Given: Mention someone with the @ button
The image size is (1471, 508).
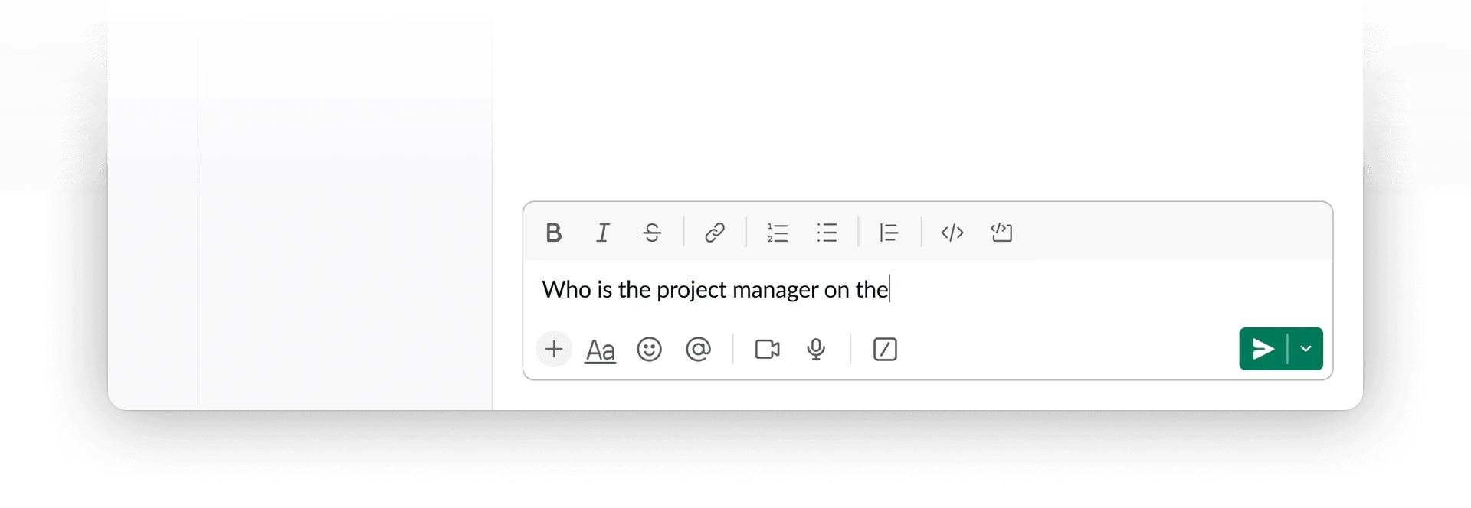Looking at the screenshot, I should coord(698,350).
